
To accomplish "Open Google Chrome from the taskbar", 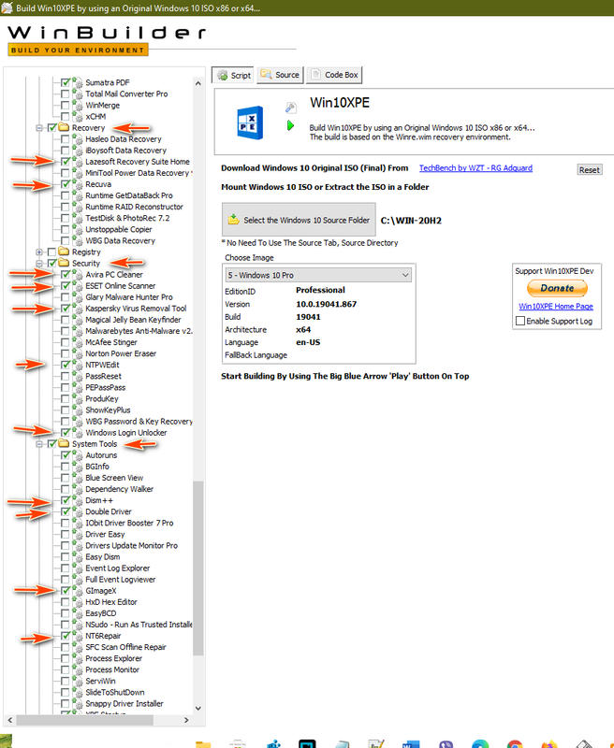I will click(515, 744).
